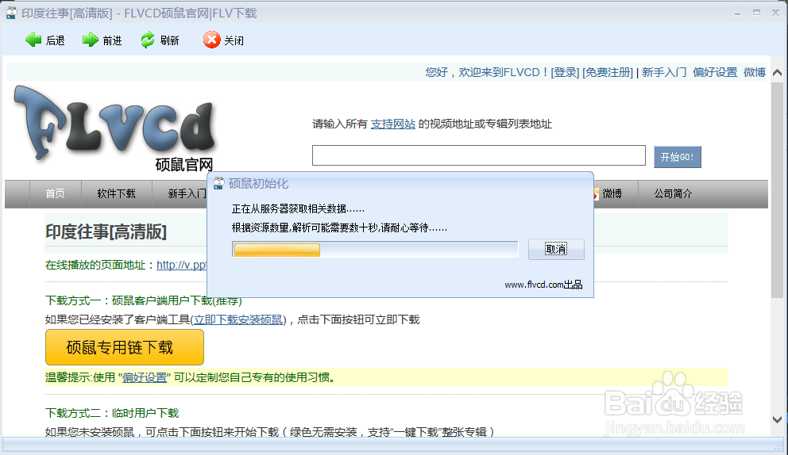Image resolution: width=788 pixels, height=455 pixels.
Task: Click the 印度往事[高清版] page heading
Action: pyautogui.click(x=106, y=231)
